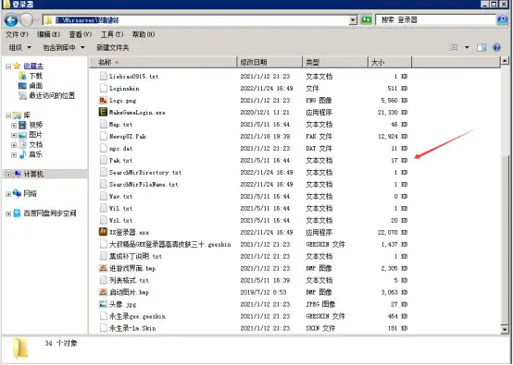This screenshot has width=513, height=365.
Task: Click the 计算机 icon in sidebar
Action: click(17, 174)
